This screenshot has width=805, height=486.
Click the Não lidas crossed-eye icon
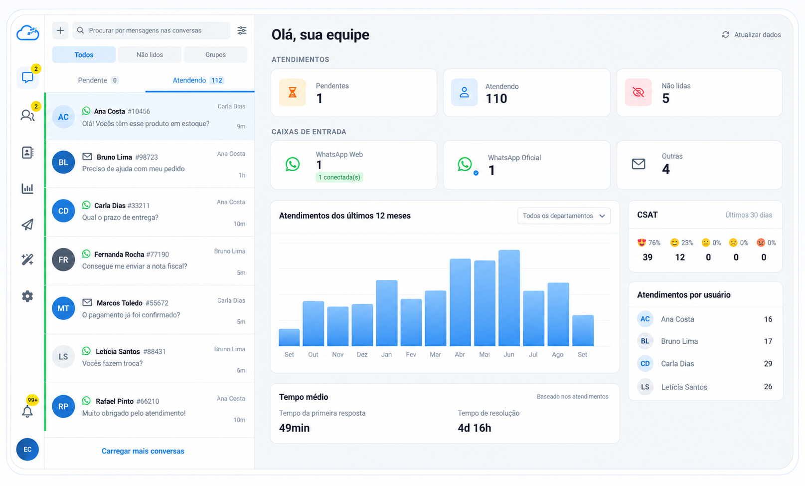click(639, 92)
